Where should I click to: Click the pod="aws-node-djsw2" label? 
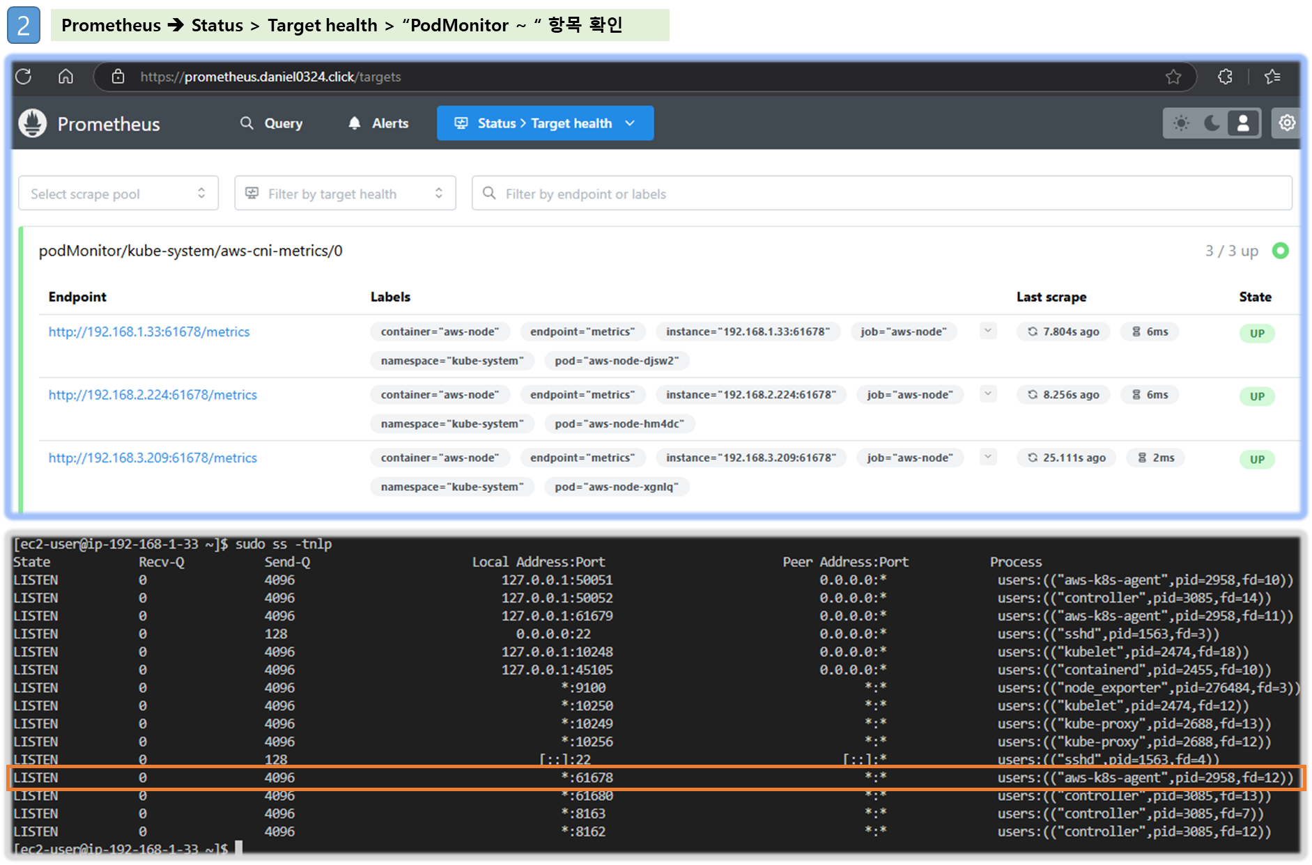617,361
